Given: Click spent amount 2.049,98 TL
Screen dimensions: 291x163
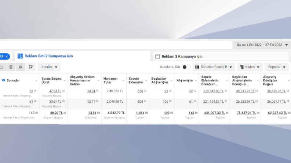Looking at the screenshot, I should pyautogui.click(x=115, y=102).
